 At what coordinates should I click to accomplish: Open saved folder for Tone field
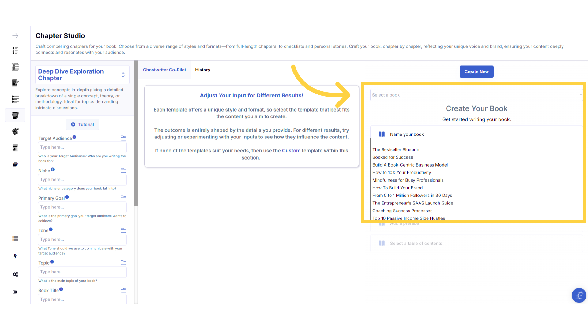(x=123, y=230)
